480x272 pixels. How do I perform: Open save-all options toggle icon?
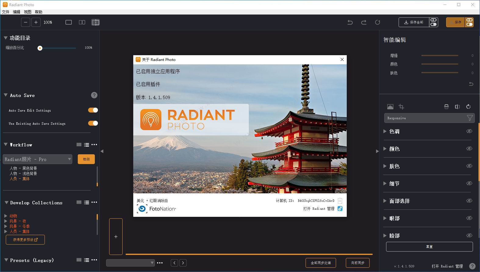click(433, 22)
